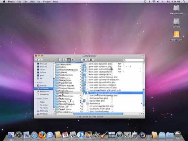Select the Macintosh HD desktop drive icon
This screenshot has width=188, height=141.
click(176, 8)
